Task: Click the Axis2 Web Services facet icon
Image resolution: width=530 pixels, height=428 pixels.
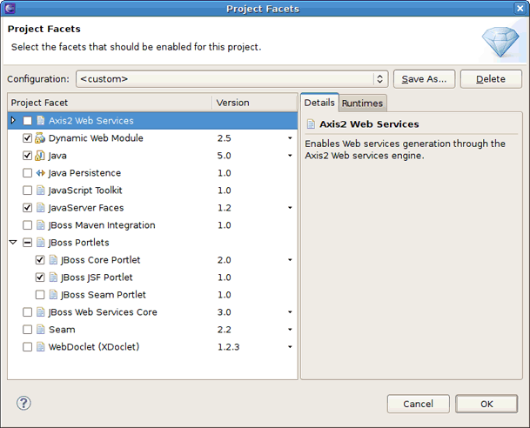Action: coord(40,121)
